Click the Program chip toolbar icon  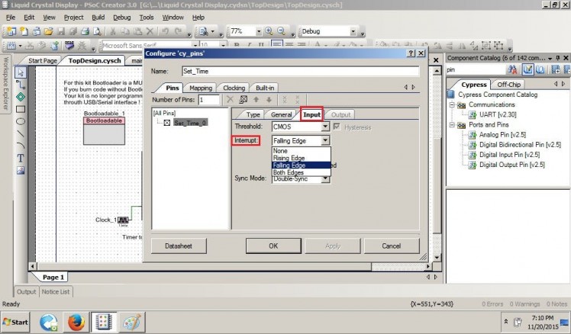[69, 46]
